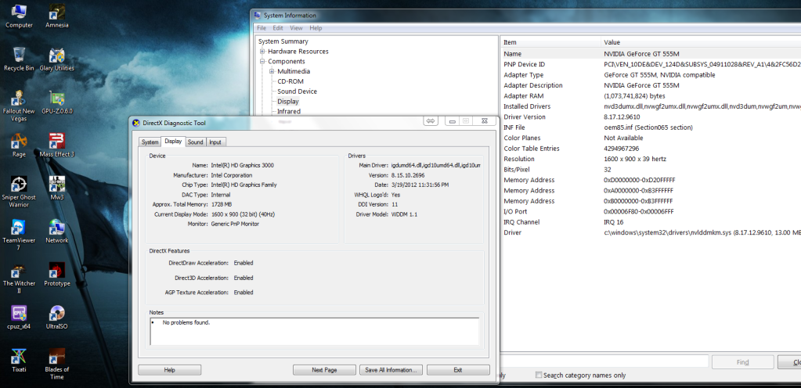801x388 pixels.
Task: Open the Edit menu in System Information
Action: 278,28
